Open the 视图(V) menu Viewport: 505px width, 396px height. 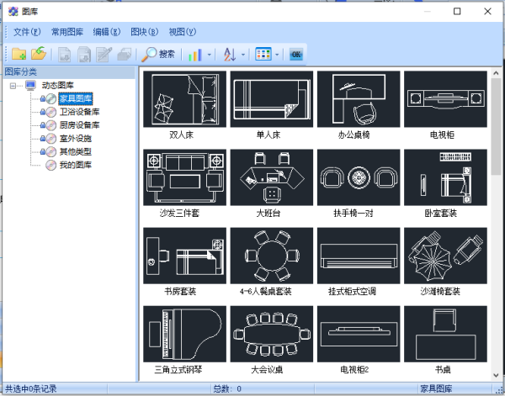(x=182, y=32)
